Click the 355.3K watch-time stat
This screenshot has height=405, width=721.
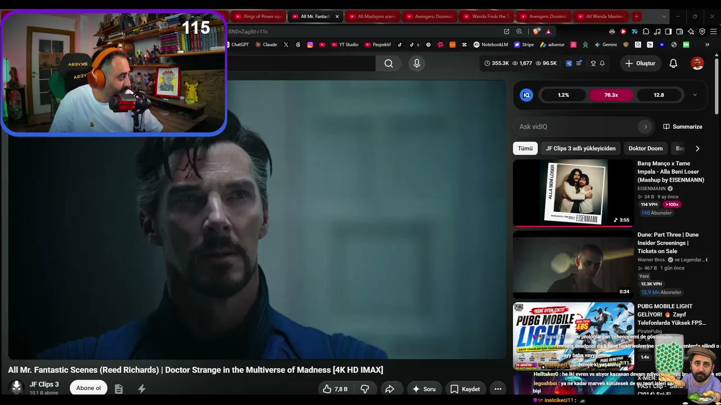(496, 64)
